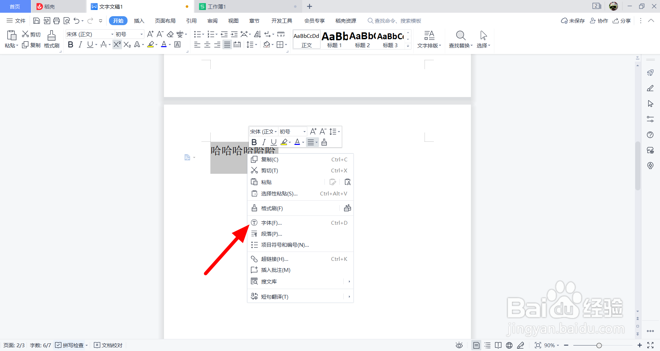Click the fullscreen icon in status bar
660x351 pixels.
[x=650, y=345]
